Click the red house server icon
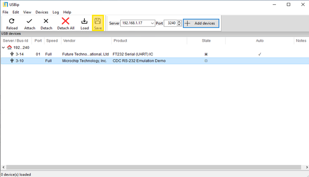Viewport: 309px width, 177px height. 10,48
